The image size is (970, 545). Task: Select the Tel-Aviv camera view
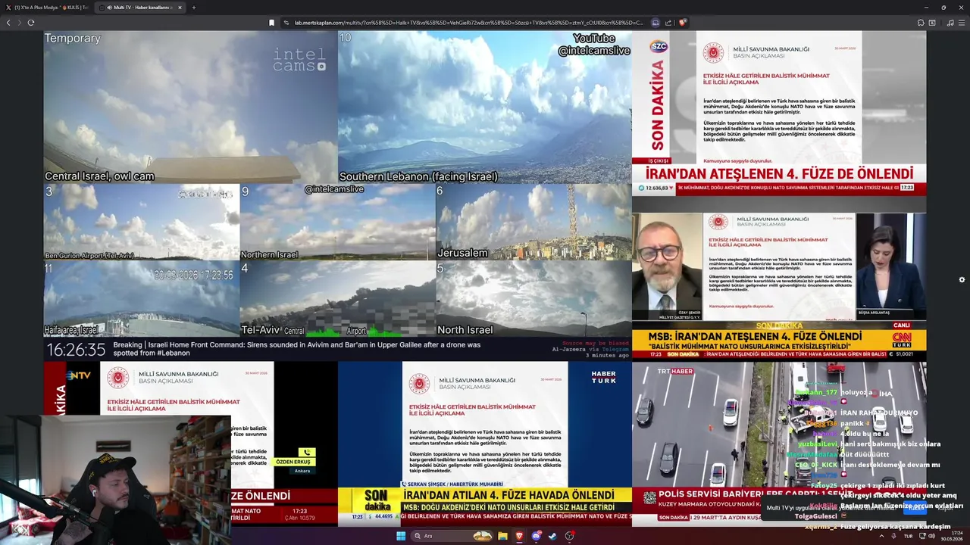coord(337,299)
